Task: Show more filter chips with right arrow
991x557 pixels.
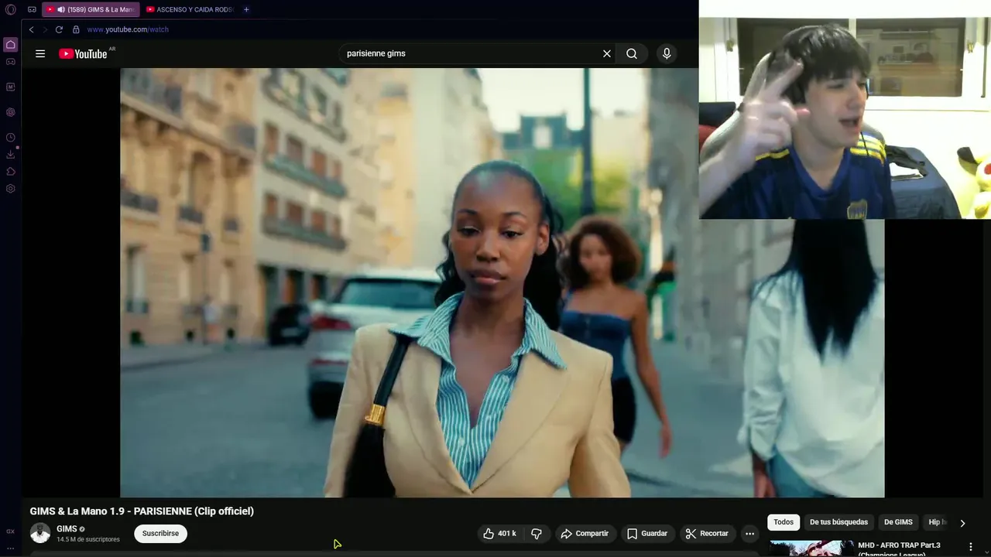Action: (962, 523)
